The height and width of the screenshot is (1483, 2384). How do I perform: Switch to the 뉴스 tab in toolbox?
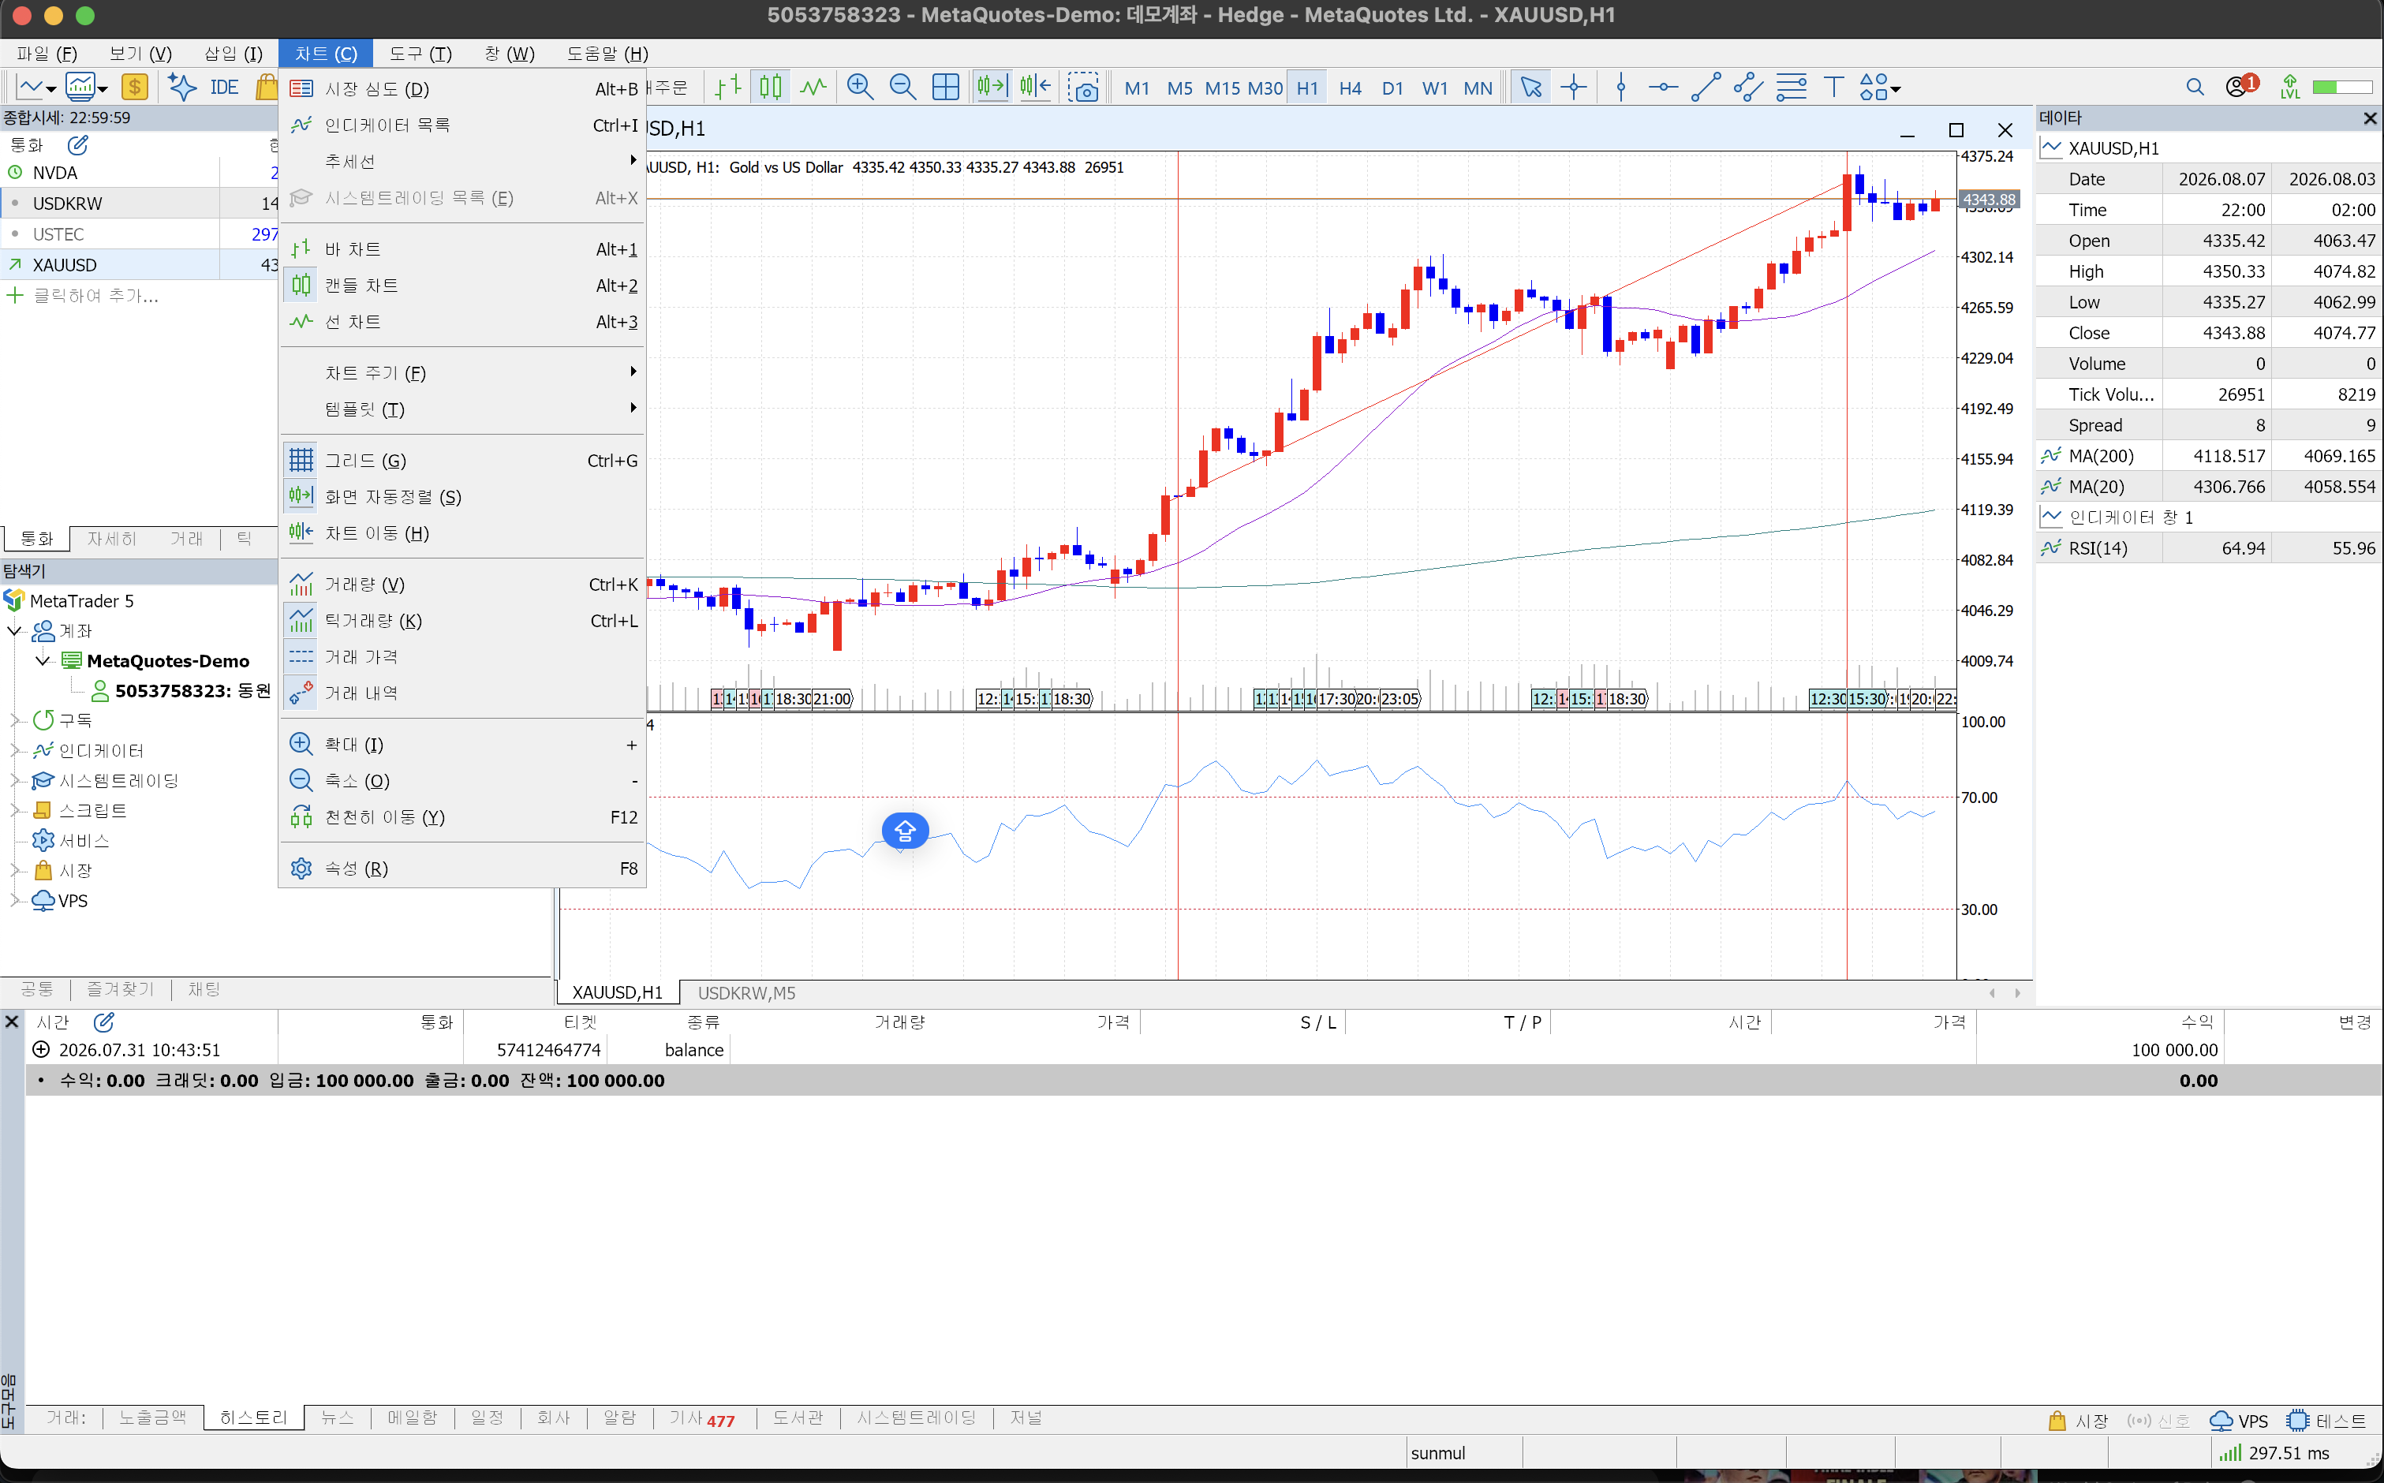coord(336,1418)
